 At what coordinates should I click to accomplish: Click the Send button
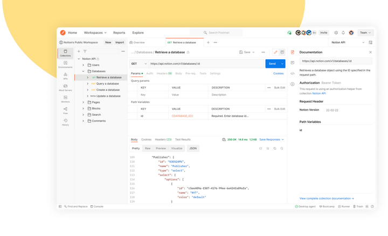point(272,64)
